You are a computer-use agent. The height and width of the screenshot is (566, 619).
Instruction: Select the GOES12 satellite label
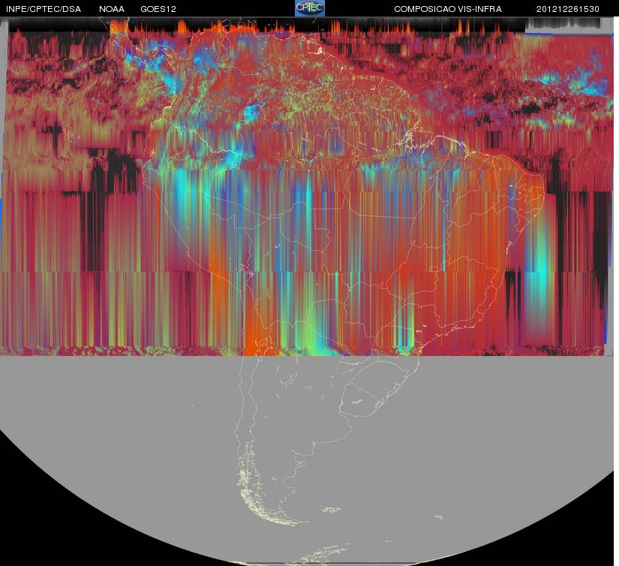[158, 9]
